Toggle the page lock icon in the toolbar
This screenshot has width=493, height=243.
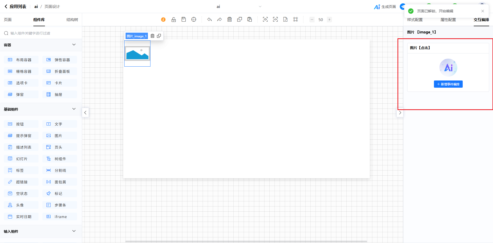point(174,20)
